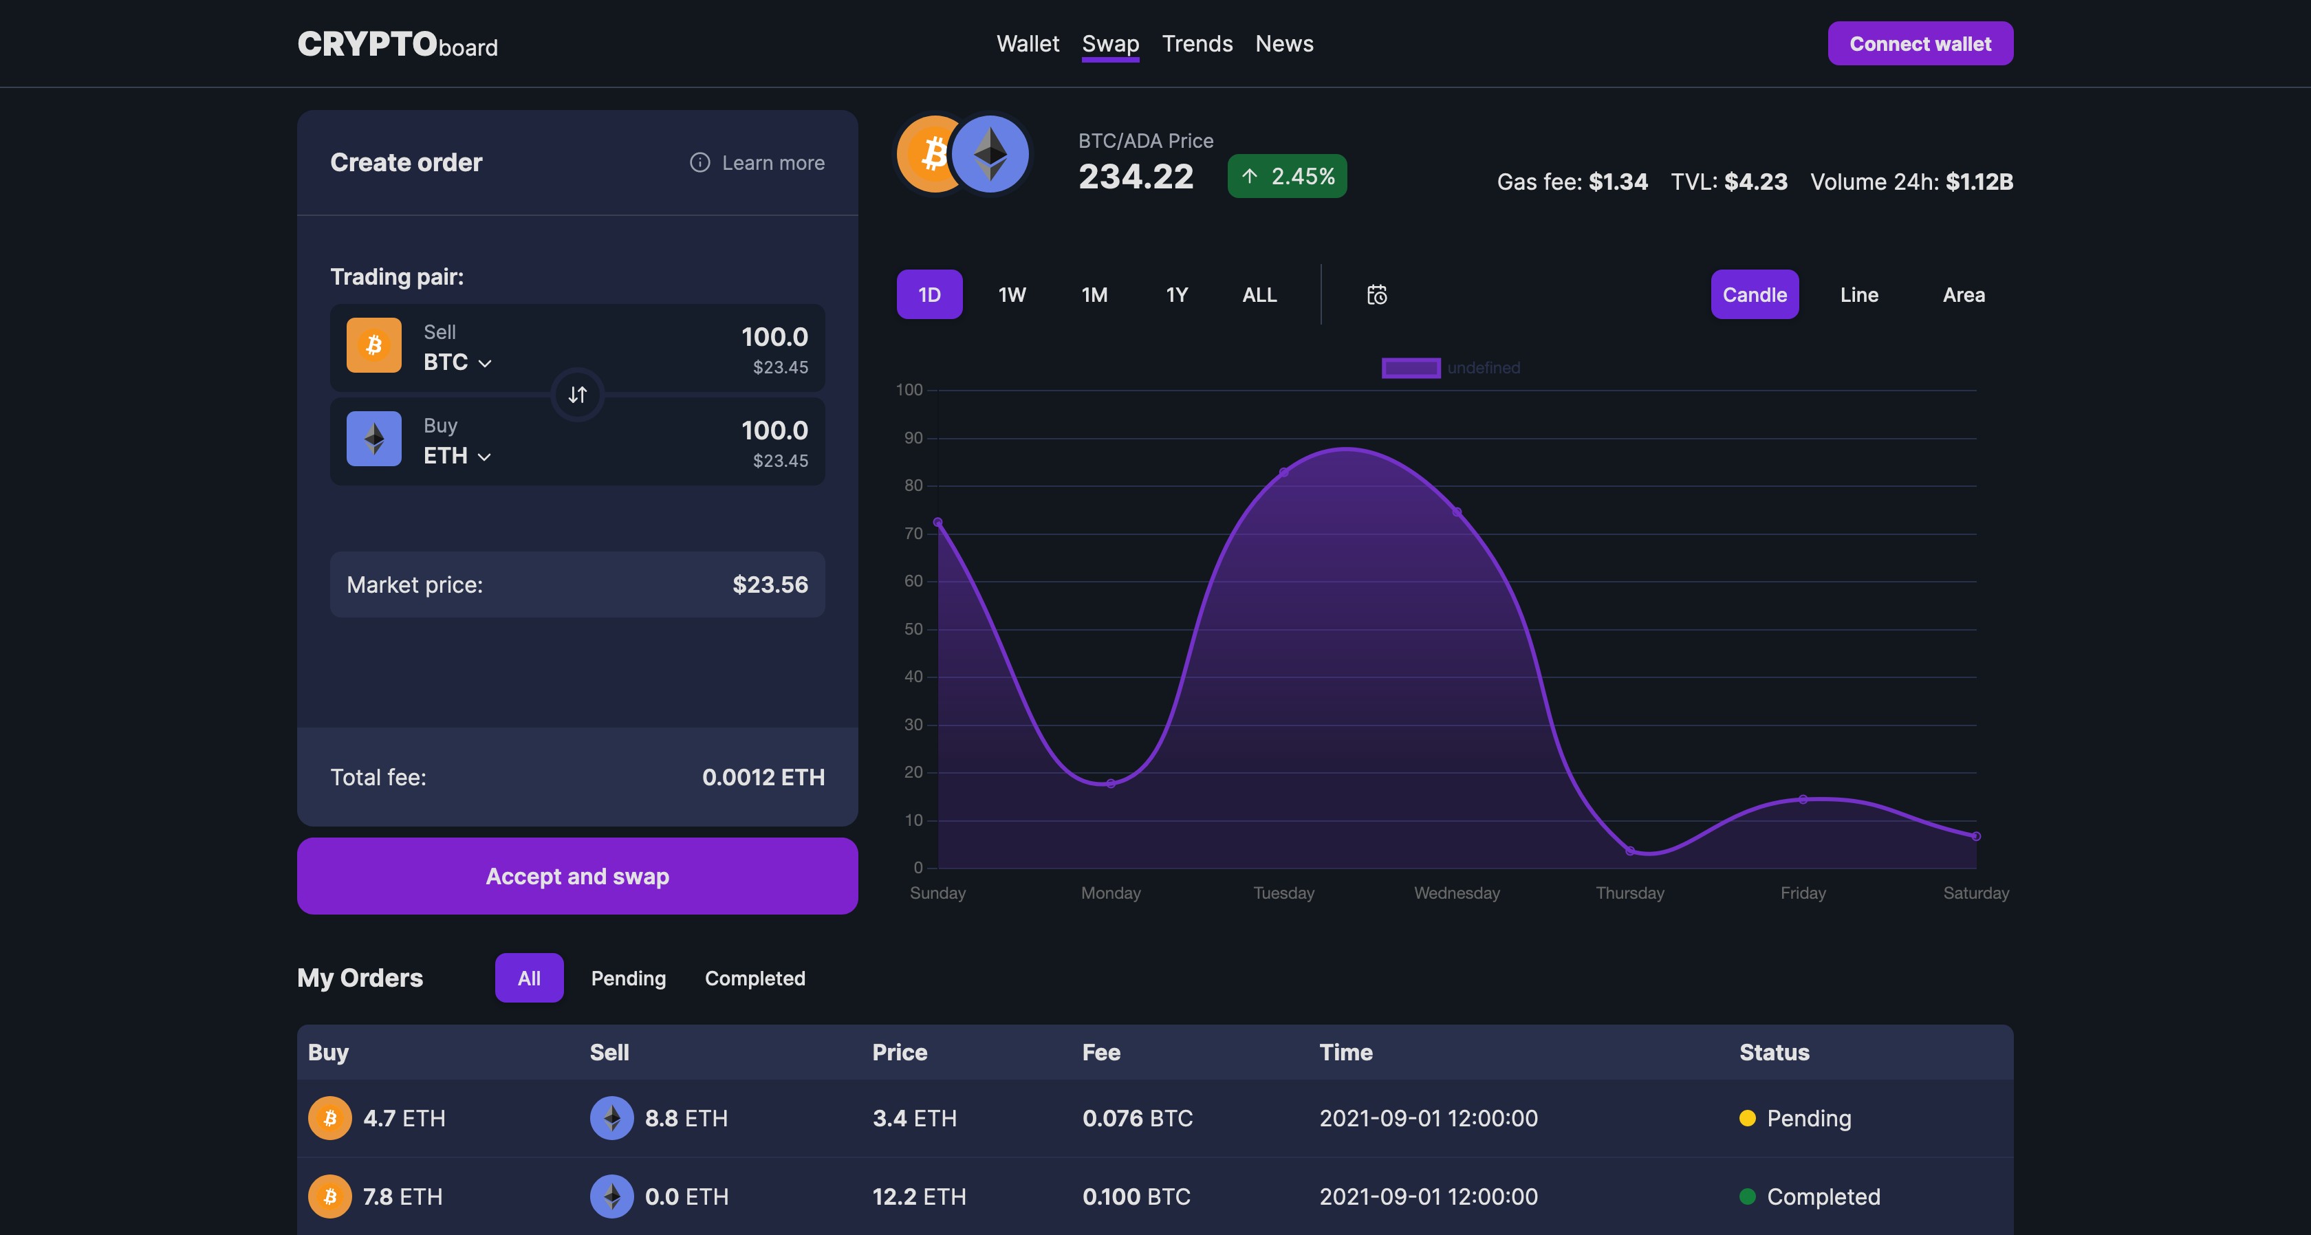Show All orders filter

530,979
